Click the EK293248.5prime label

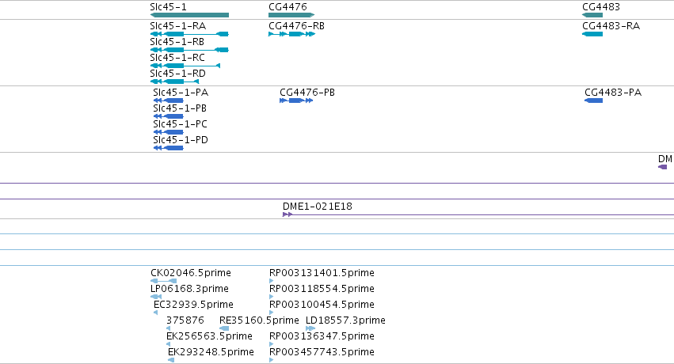click(x=211, y=352)
